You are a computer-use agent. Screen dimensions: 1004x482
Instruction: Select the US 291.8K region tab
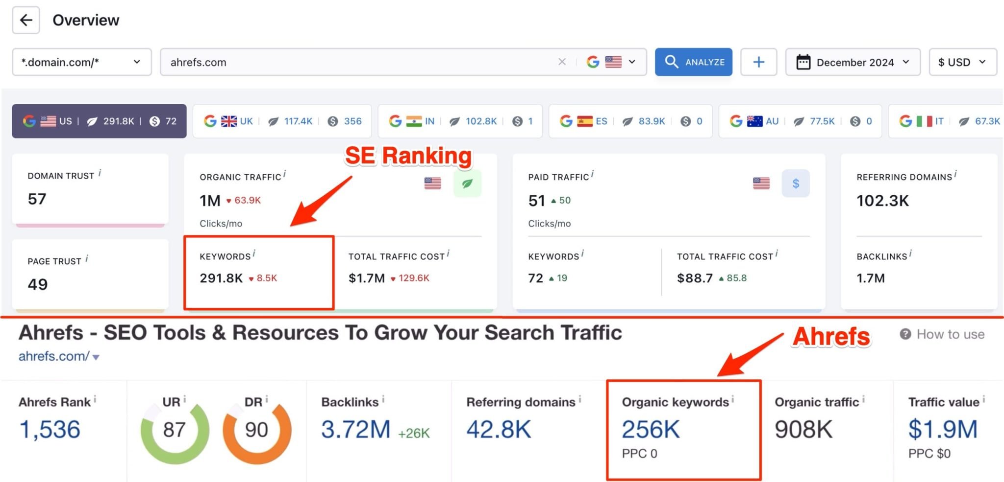coord(100,121)
